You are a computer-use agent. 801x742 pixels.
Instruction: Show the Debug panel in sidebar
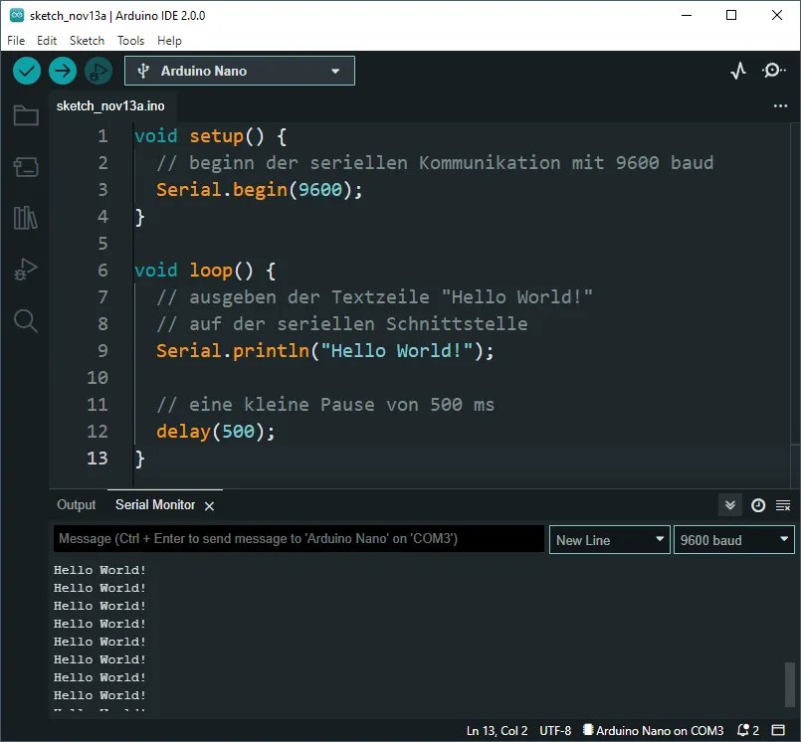26,269
